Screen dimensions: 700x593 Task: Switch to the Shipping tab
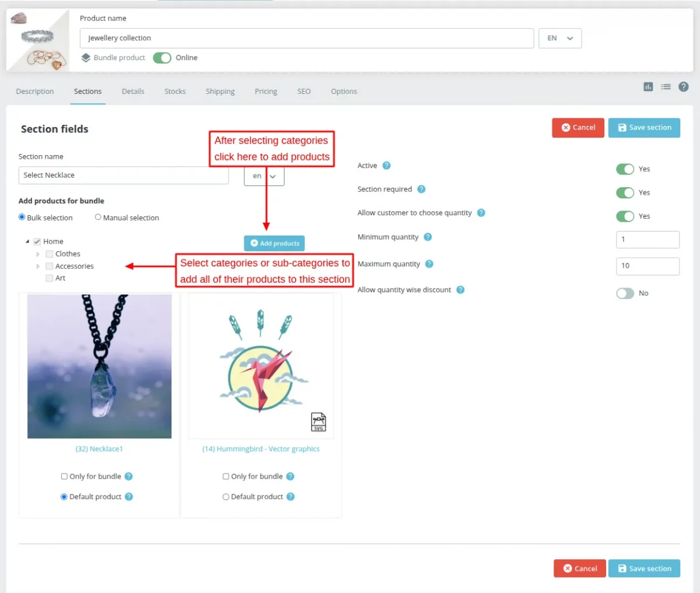point(220,92)
